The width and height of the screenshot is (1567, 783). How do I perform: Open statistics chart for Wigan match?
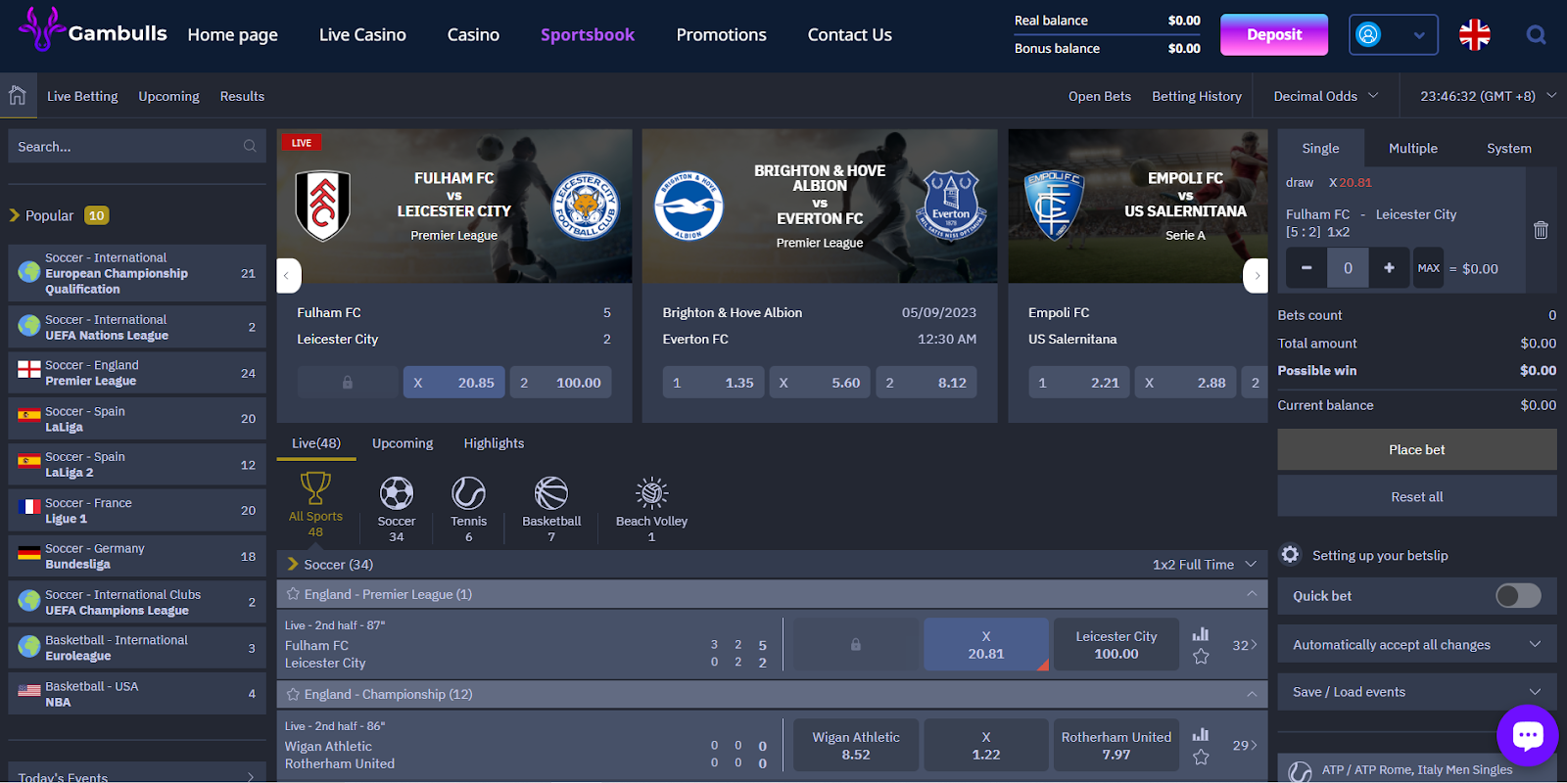click(1201, 734)
